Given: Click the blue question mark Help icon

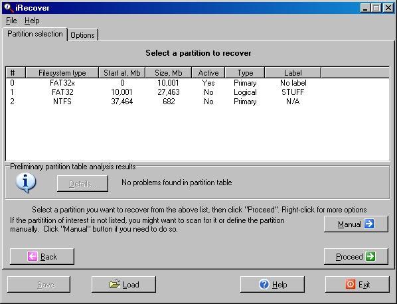Looking at the screenshot, I should coord(264,284).
